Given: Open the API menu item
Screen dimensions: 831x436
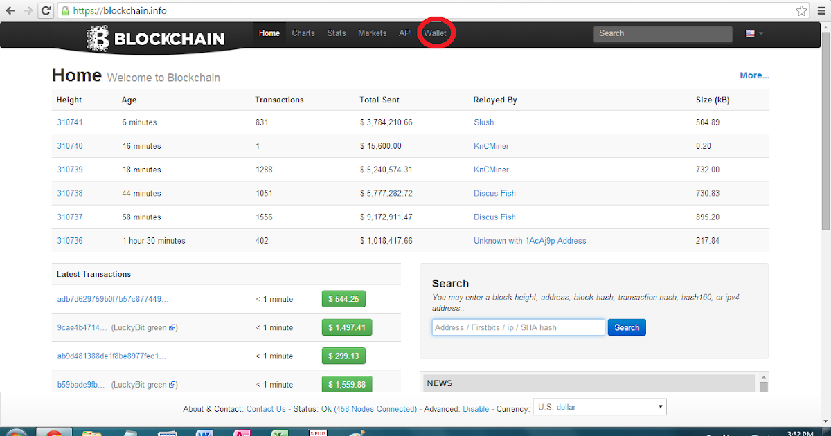Looking at the screenshot, I should tap(405, 33).
